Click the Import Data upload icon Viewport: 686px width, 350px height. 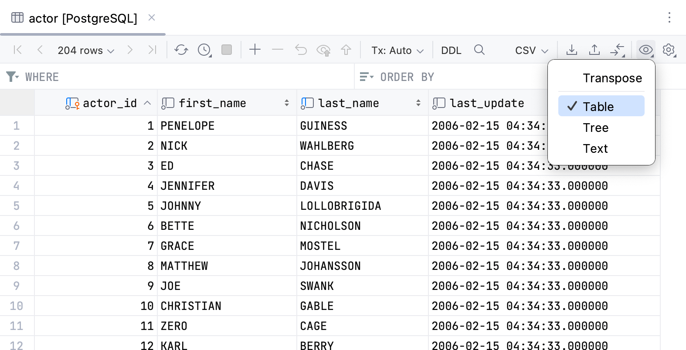click(594, 50)
